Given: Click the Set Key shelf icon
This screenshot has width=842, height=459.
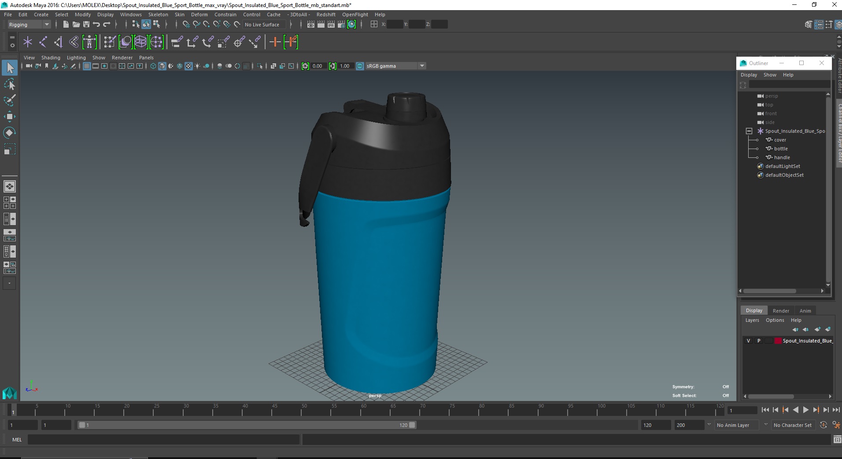Looking at the screenshot, I should coord(275,42).
